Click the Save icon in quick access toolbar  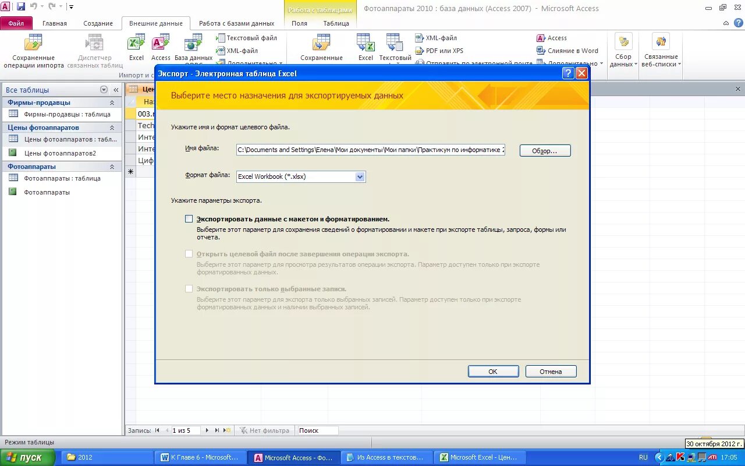[x=21, y=7]
